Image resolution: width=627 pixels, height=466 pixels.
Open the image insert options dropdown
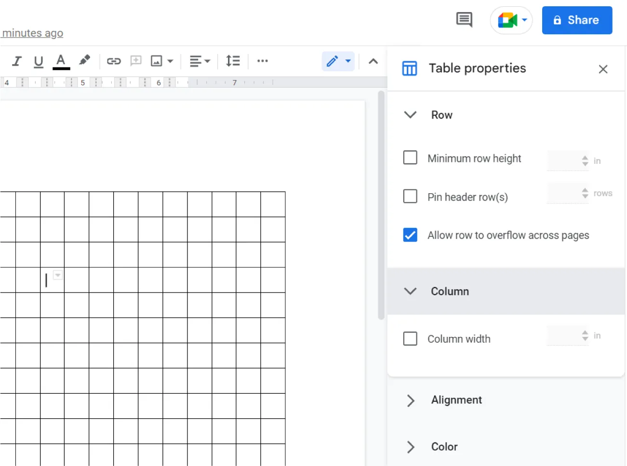[x=170, y=61]
